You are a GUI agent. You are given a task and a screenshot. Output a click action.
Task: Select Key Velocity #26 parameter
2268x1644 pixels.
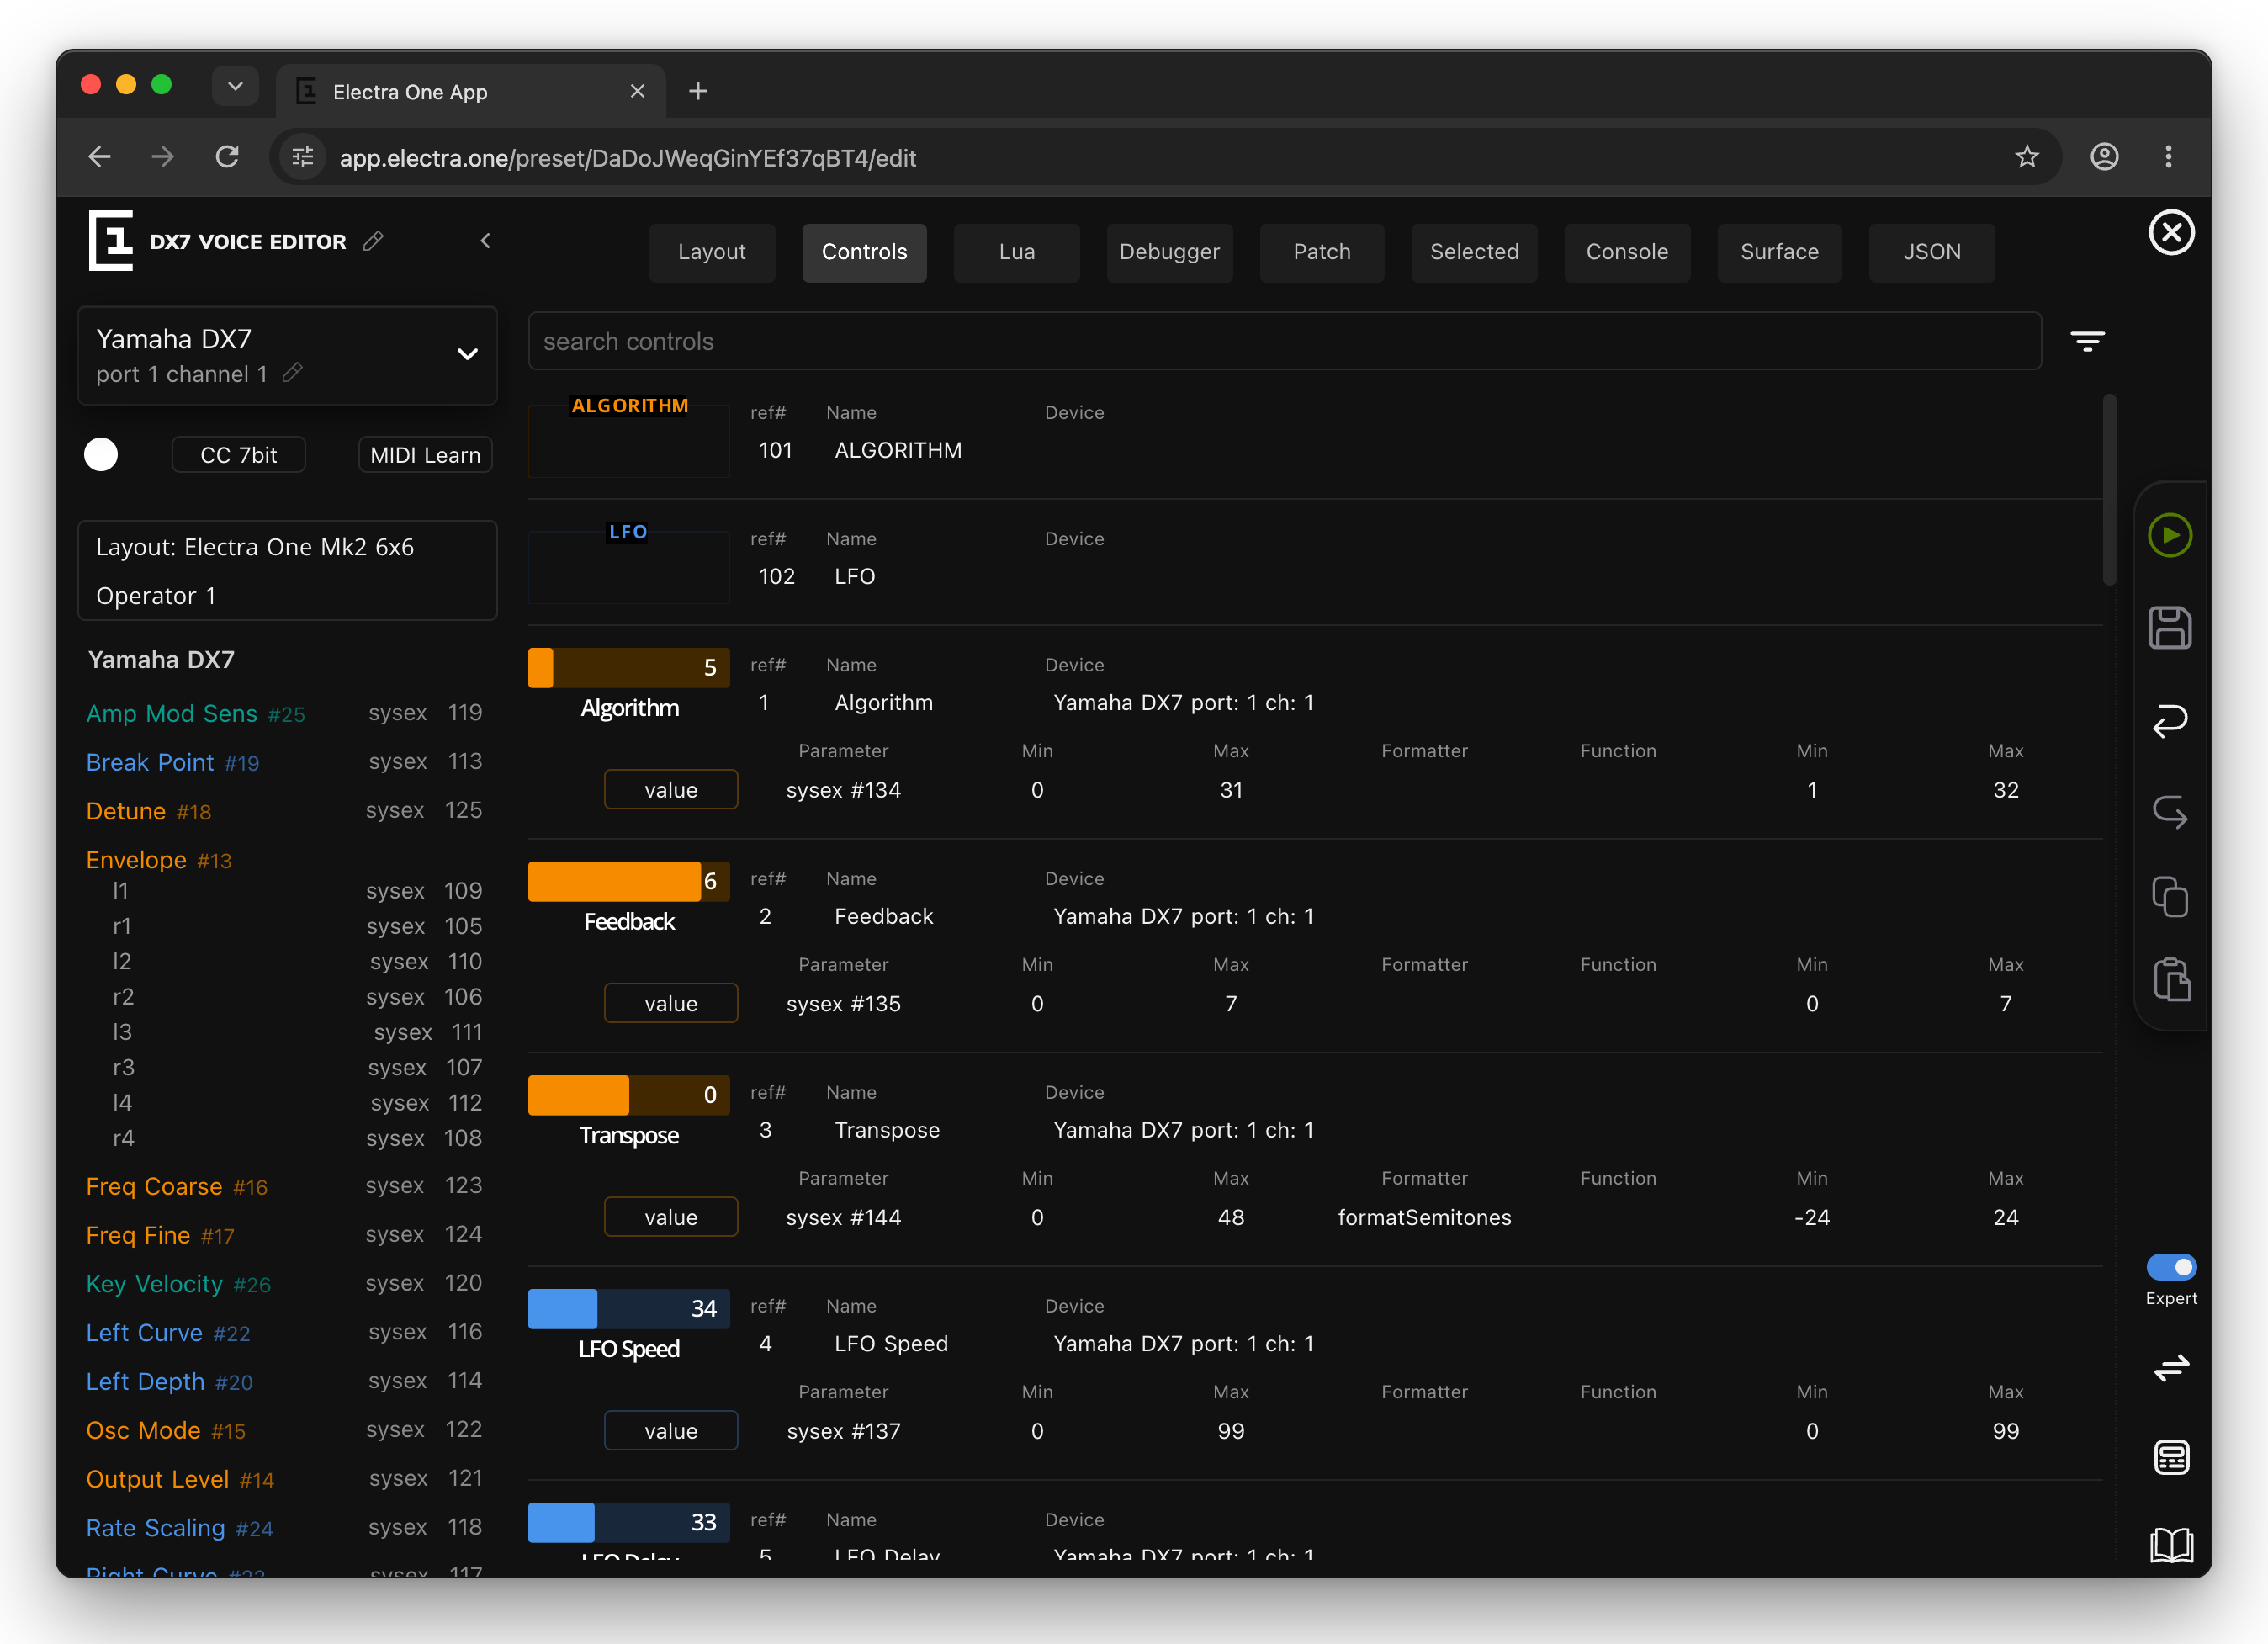(x=178, y=1284)
